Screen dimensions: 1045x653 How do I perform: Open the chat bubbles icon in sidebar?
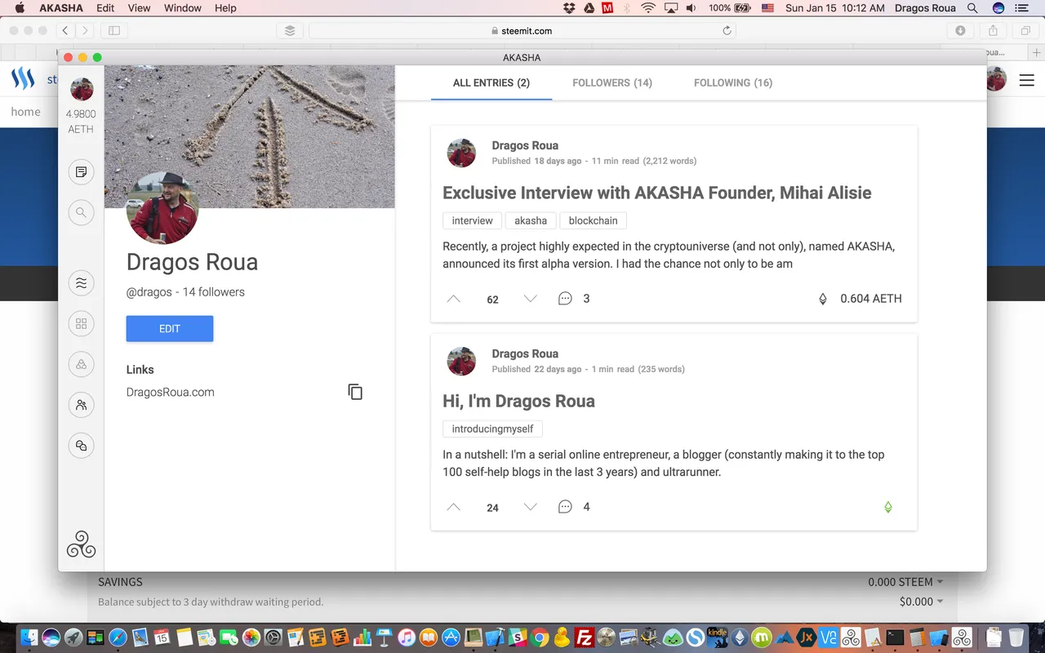[x=81, y=446]
